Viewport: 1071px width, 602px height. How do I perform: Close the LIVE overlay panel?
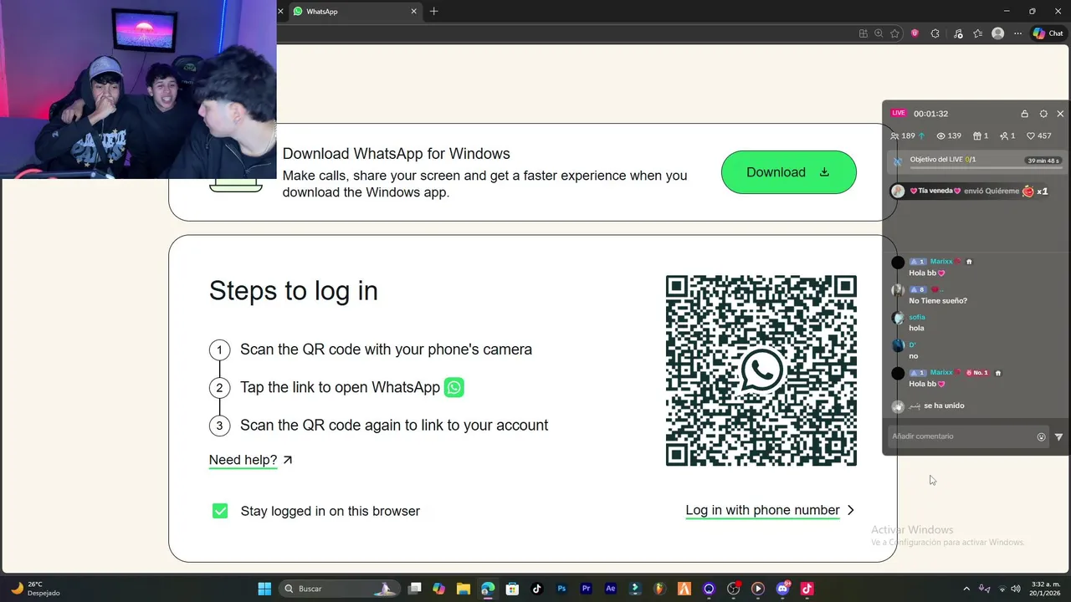(1060, 114)
